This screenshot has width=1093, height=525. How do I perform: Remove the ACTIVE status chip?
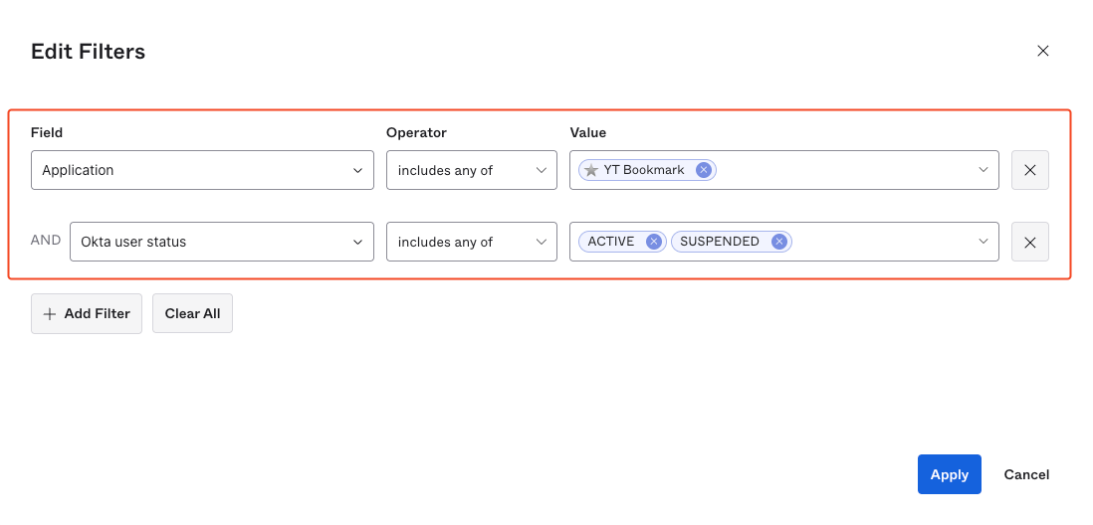pyautogui.click(x=653, y=242)
